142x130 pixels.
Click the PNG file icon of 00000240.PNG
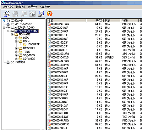pos(49,24)
